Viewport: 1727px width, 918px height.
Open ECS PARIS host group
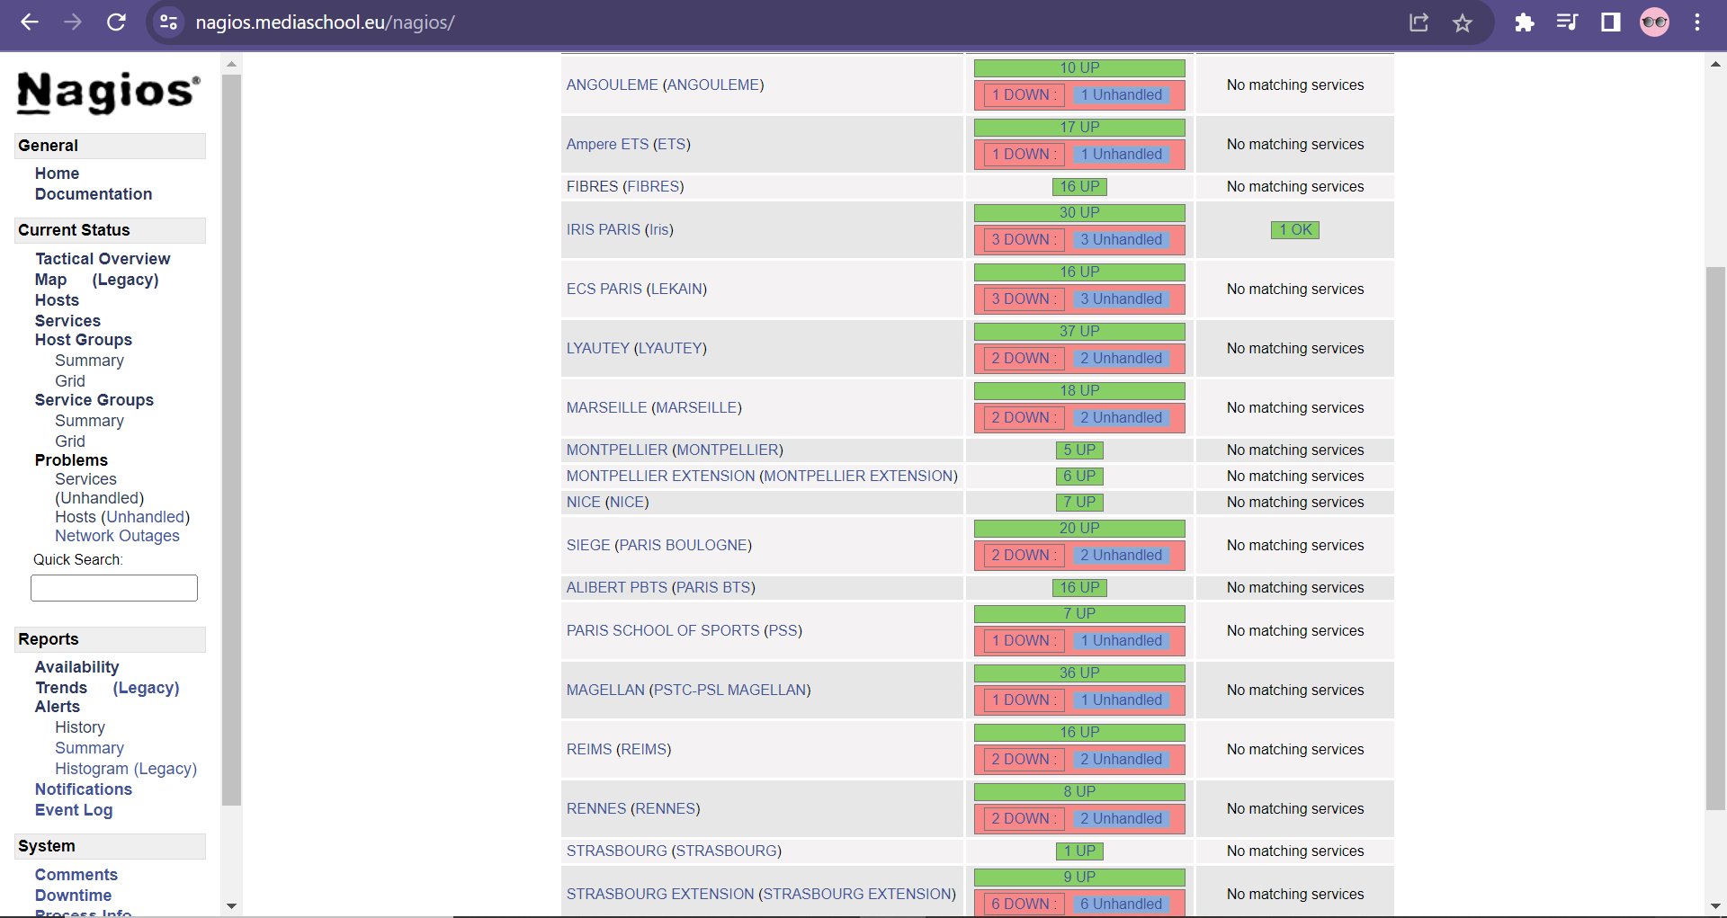click(x=604, y=289)
